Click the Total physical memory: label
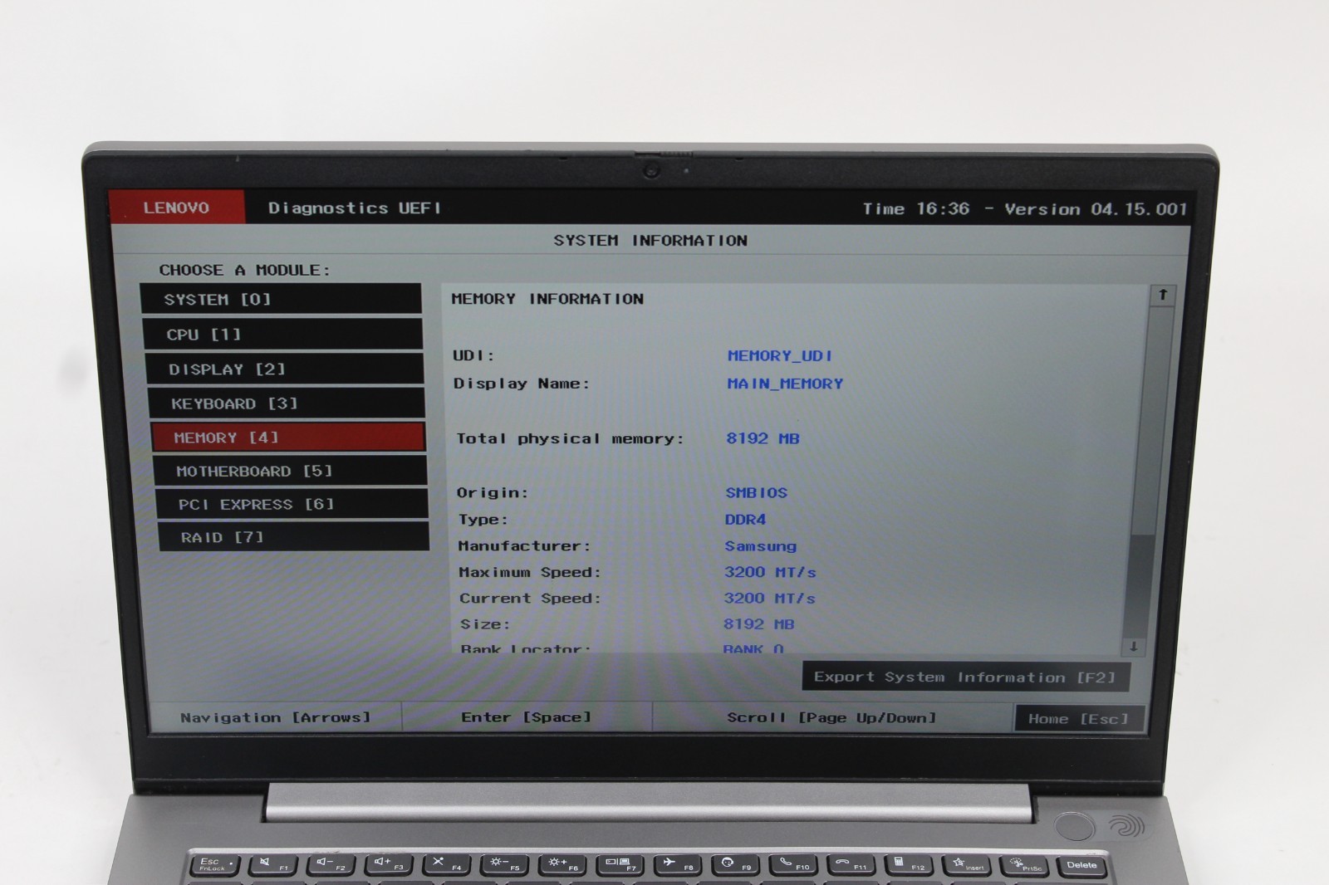1329x885 pixels. pyautogui.click(x=570, y=438)
